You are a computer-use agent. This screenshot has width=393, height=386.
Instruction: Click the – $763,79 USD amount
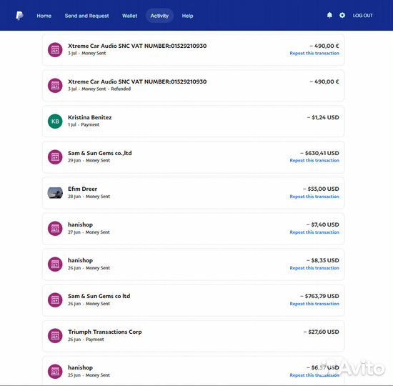(319, 296)
